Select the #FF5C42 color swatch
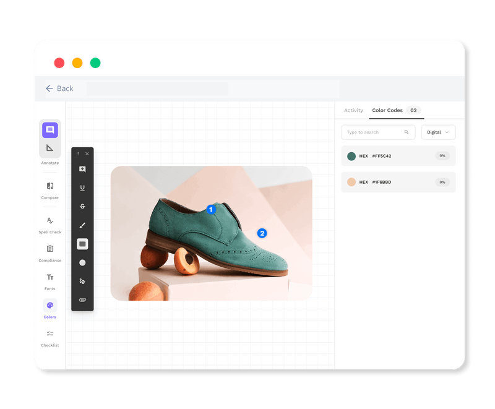Image resolution: width=495 pixels, height=409 pixels. click(x=351, y=155)
